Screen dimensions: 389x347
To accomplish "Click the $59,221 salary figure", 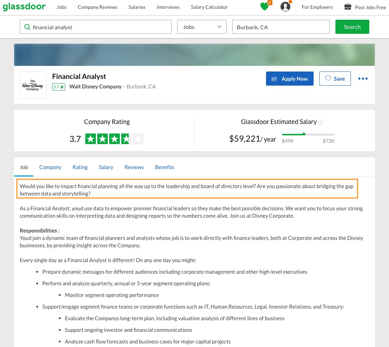I will (x=245, y=139).
